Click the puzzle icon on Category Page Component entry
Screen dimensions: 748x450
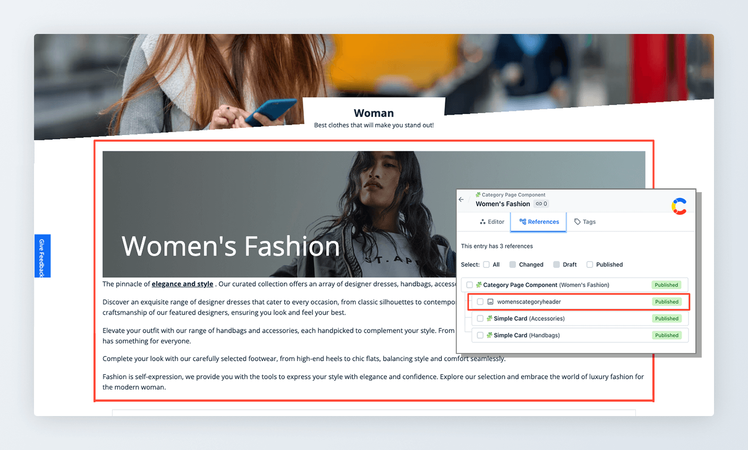479,284
